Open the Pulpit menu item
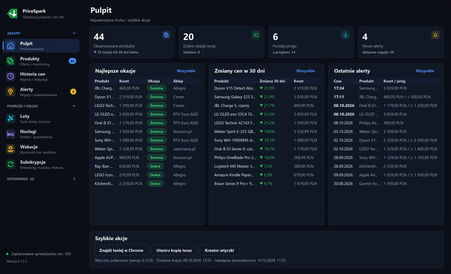 41,46
